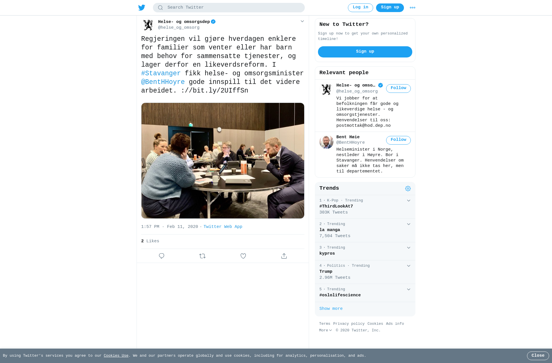This screenshot has width=552, height=363.
Task: Open Trends settings gear icon
Action: 408,189
